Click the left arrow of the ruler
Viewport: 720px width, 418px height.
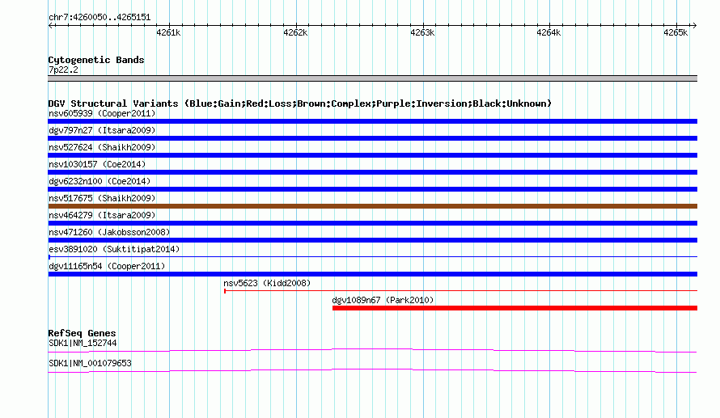tap(50, 25)
